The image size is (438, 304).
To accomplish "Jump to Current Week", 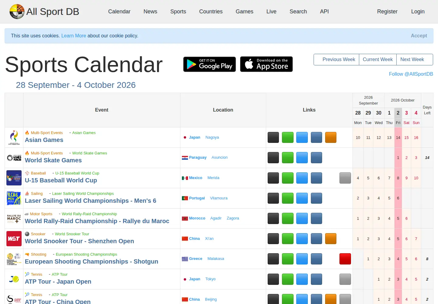I will tap(378, 60).
